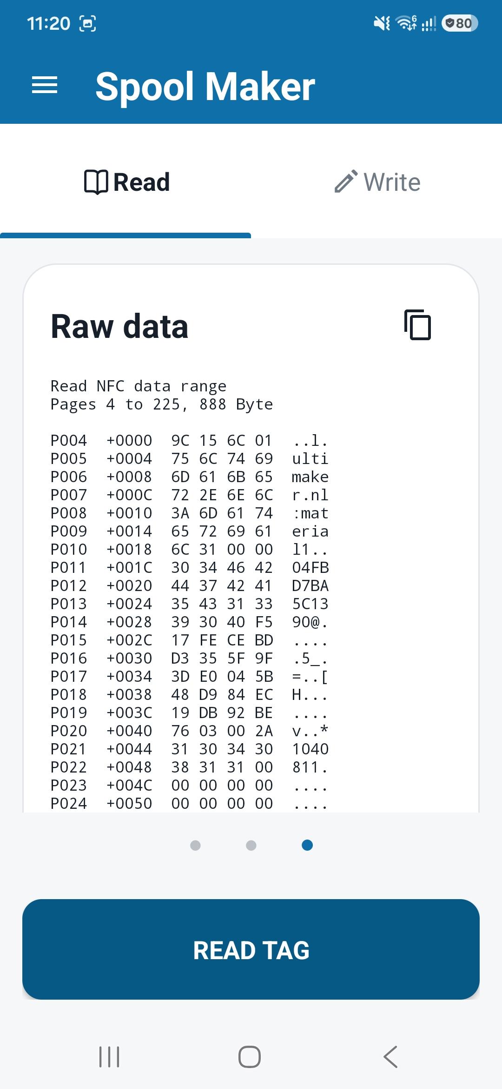The height and width of the screenshot is (1089, 502).
Task: Tap the P004 raw data row
Action: [x=190, y=440]
